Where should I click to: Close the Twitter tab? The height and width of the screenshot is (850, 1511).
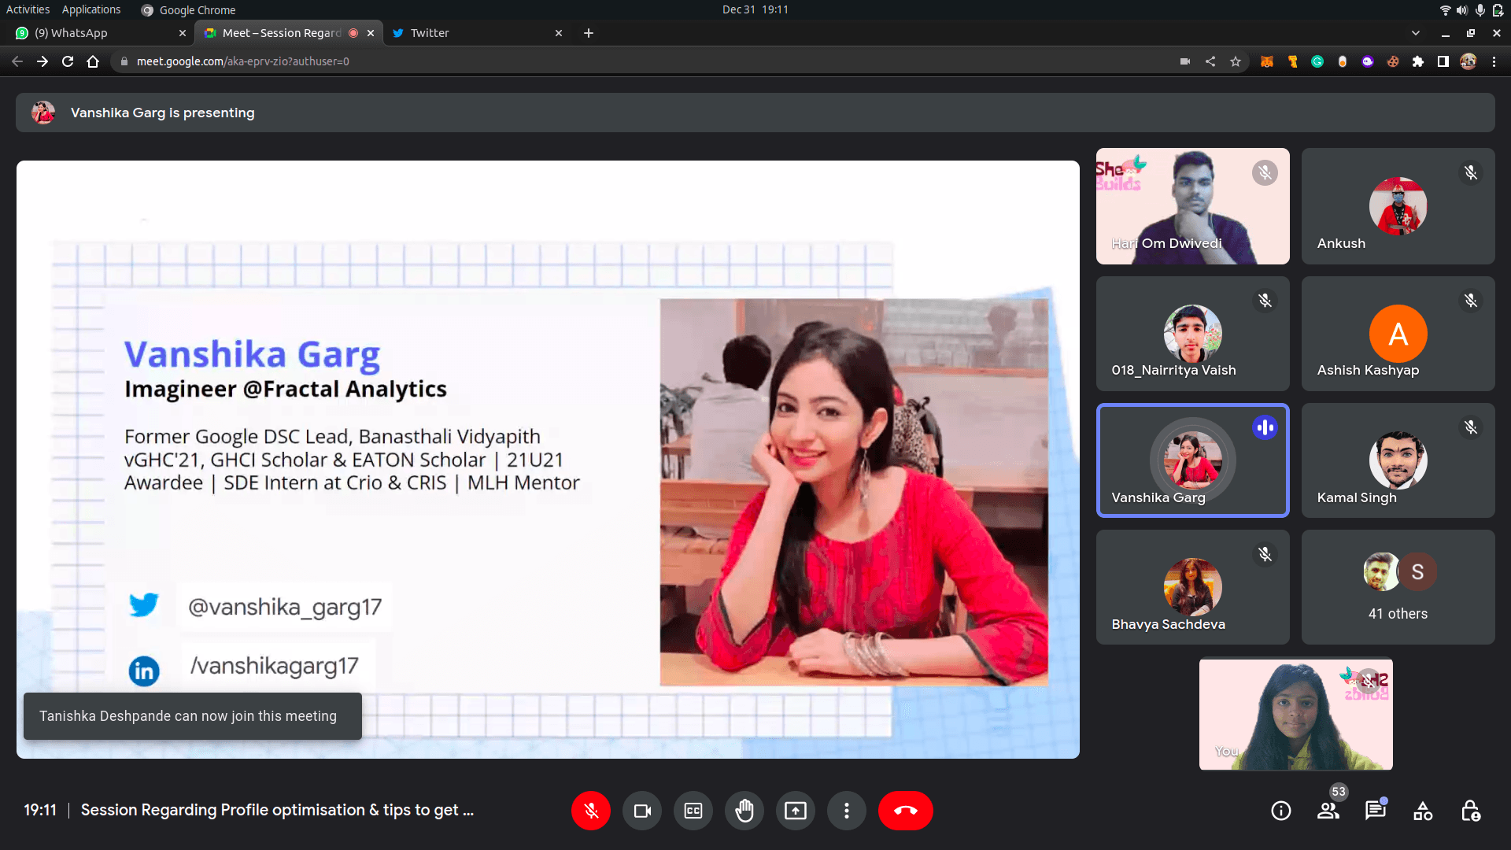[559, 33]
